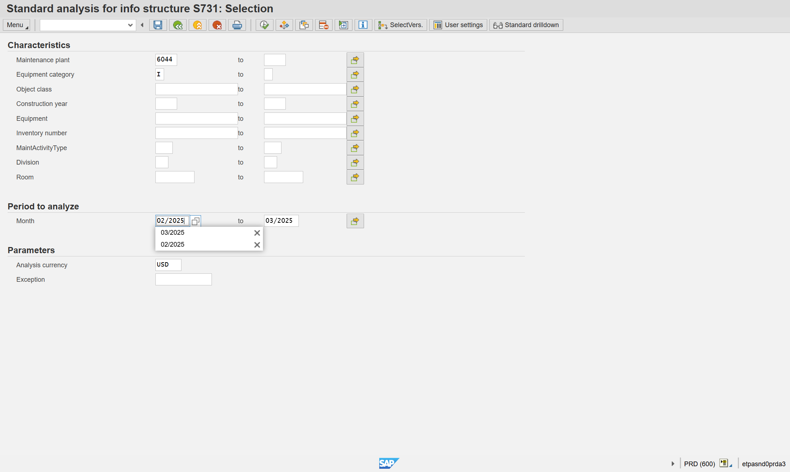790x472 pixels.
Task: Open the Menu dropdown button
Action: coord(17,25)
